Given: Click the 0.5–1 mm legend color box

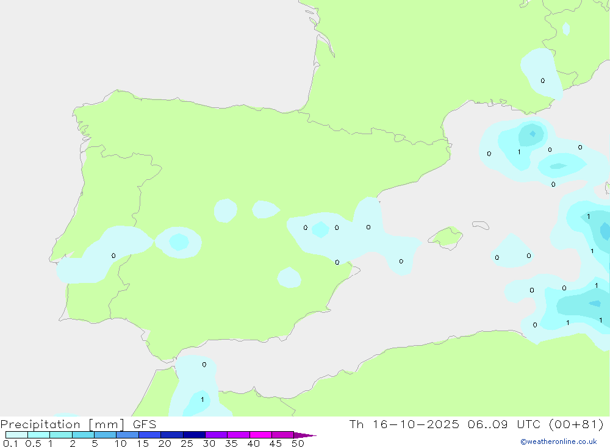Looking at the screenshot, I should tap(38, 435).
